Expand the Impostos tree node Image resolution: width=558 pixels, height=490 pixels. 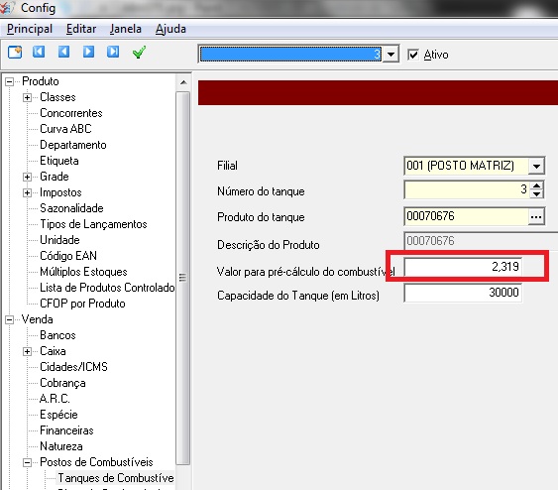pyautogui.click(x=27, y=192)
